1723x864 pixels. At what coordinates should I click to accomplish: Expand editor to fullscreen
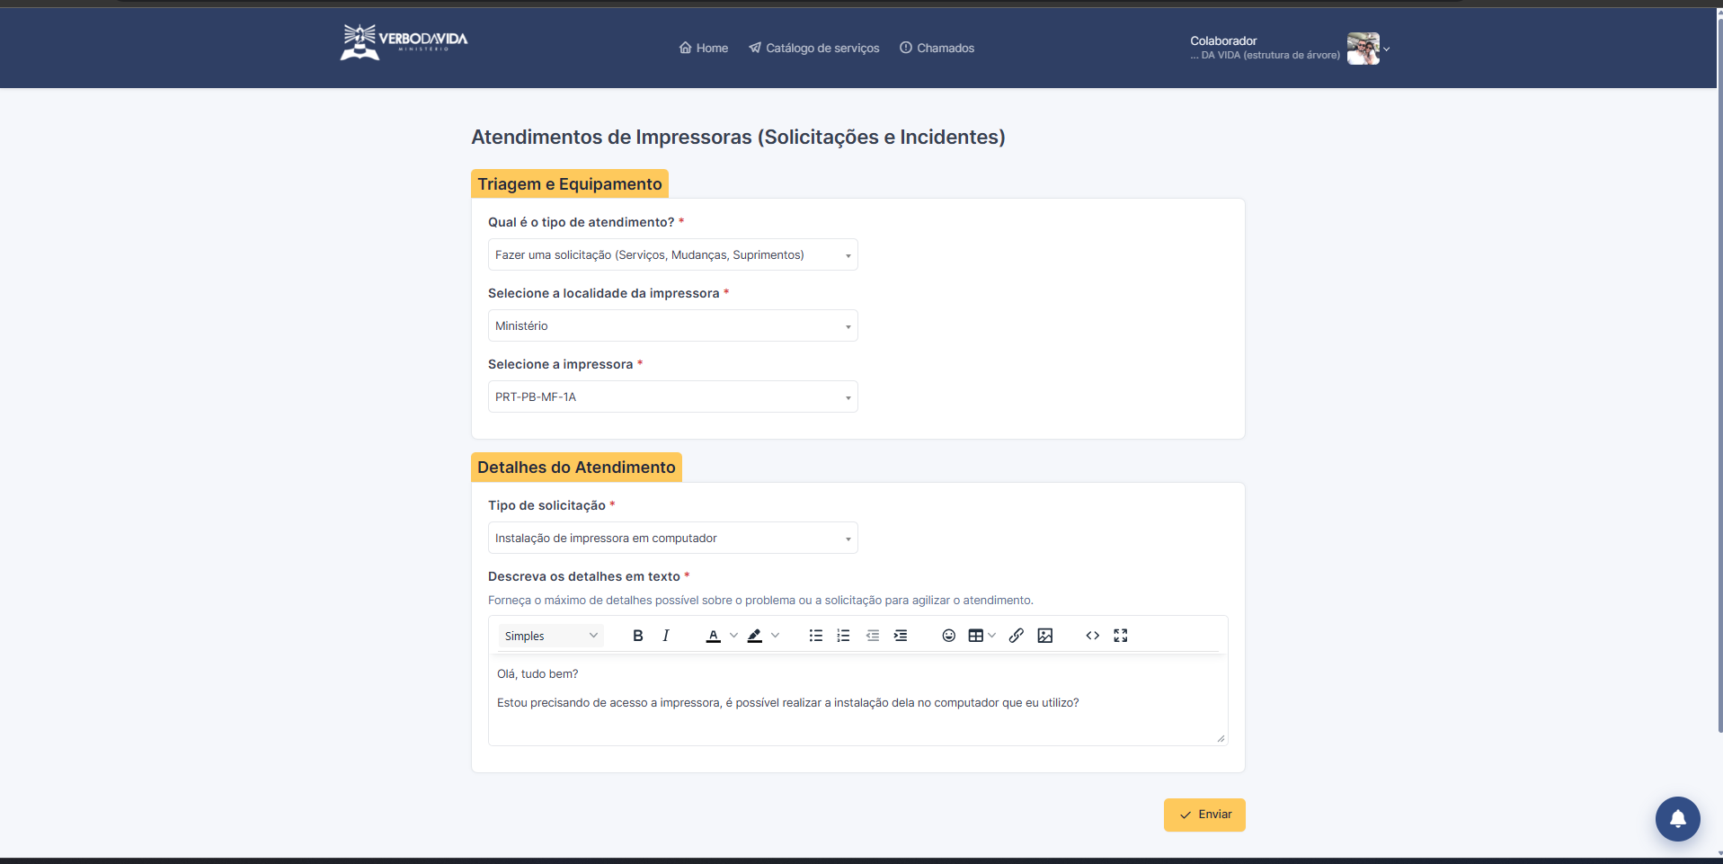tap(1121, 636)
